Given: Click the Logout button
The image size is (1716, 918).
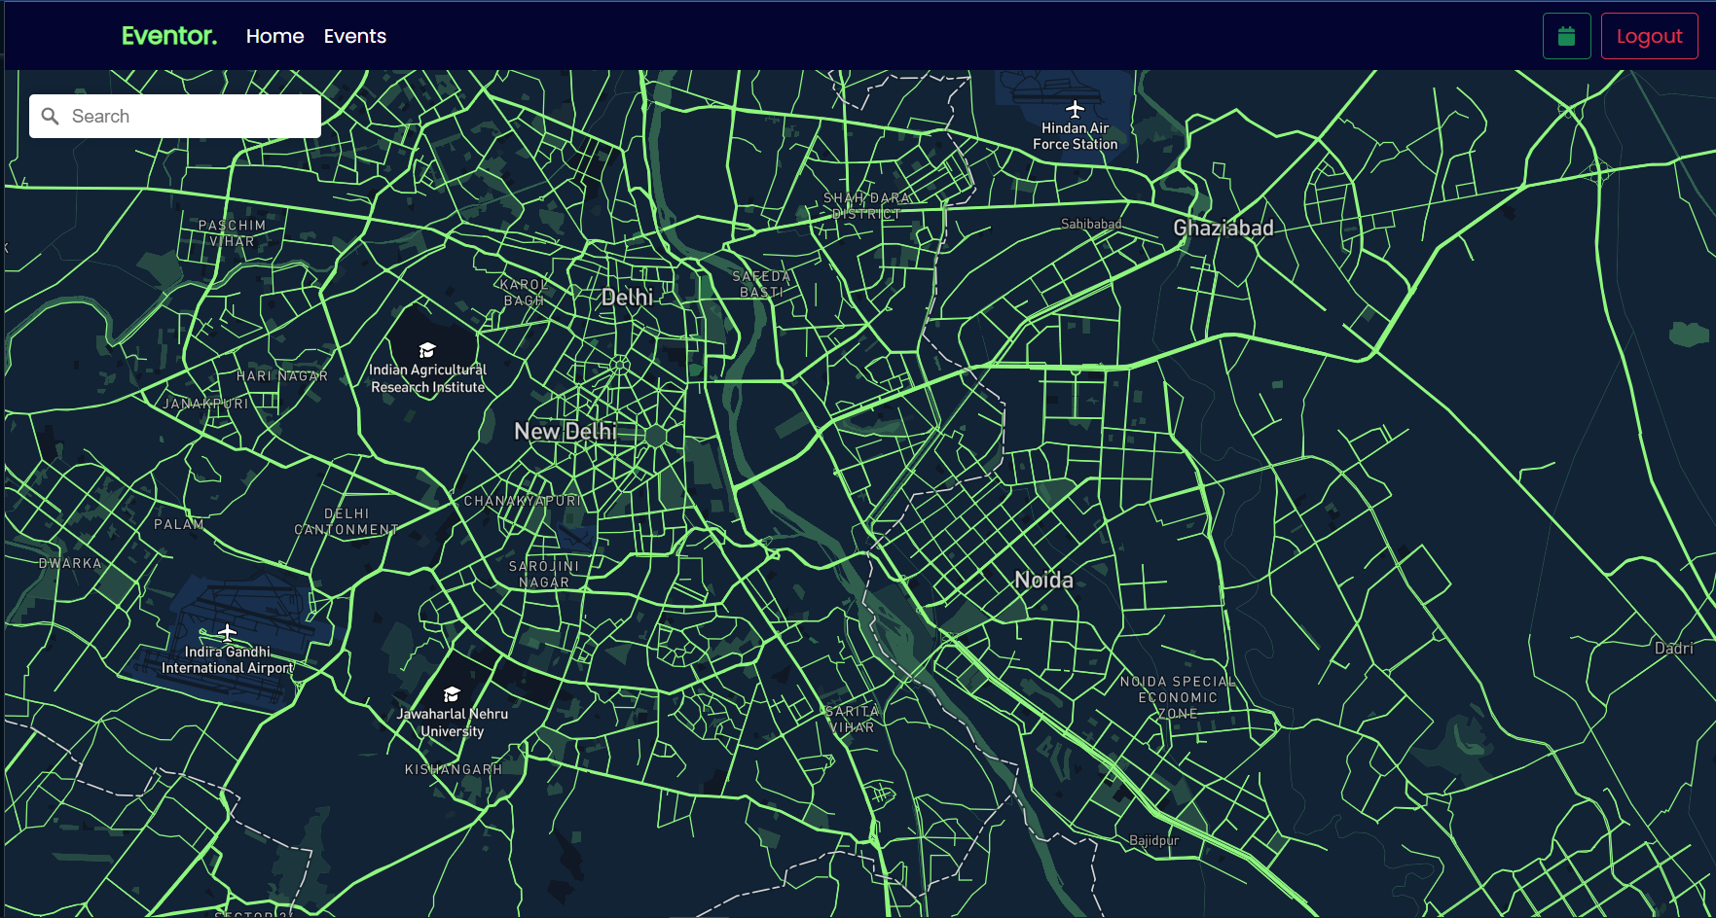Looking at the screenshot, I should click(x=1649, y=36).
